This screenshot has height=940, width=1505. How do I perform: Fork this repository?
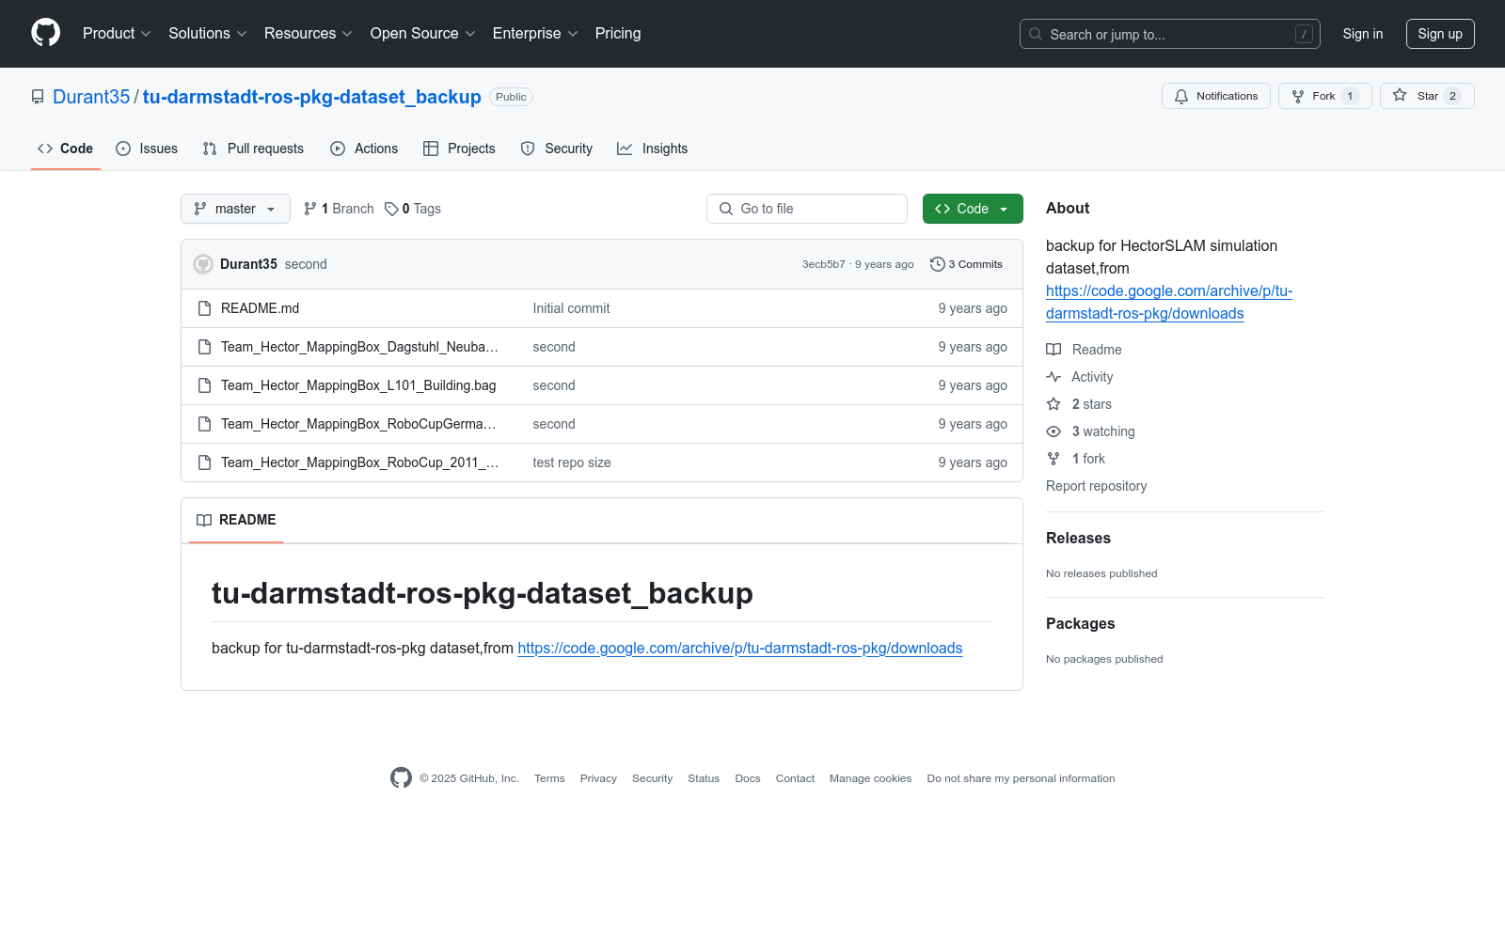1325,96
